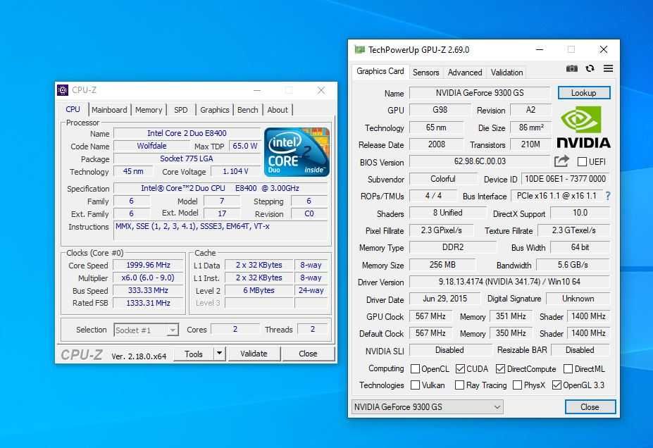The height and width of the screenshot is (448, 653).
Task: Click the Tools button in CPU-Z
Action: coord(194,354)
